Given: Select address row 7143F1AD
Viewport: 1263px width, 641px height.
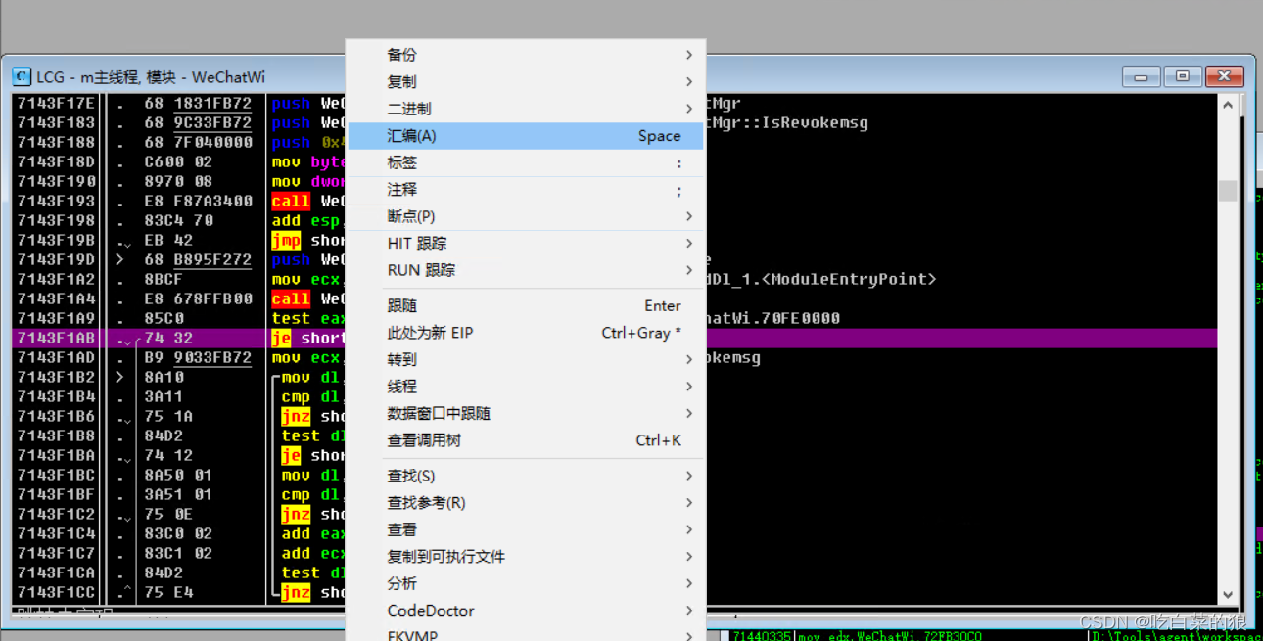Looking at the screenshot, I should coord(57,358).
